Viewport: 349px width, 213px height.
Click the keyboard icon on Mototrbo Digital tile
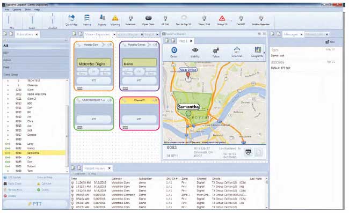click(x=80, y=89)
